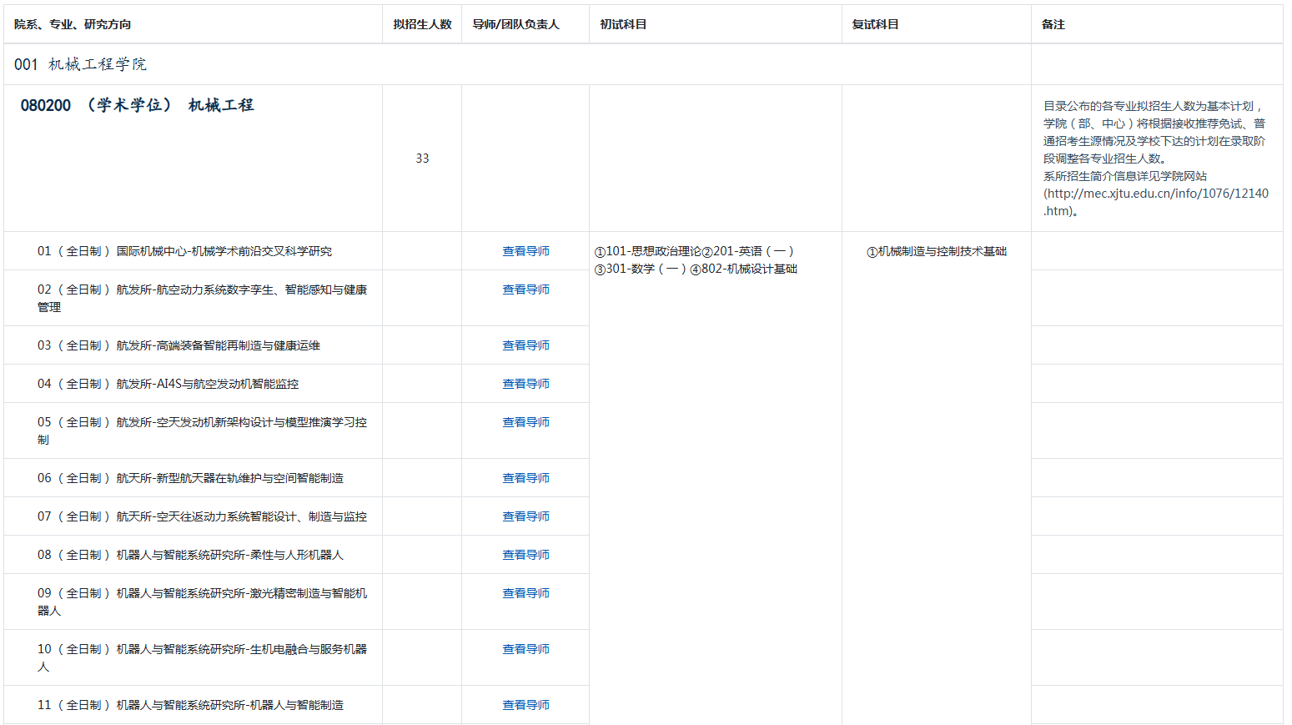
Task: Click the 拟招生人数 column header
Action: 422,24
